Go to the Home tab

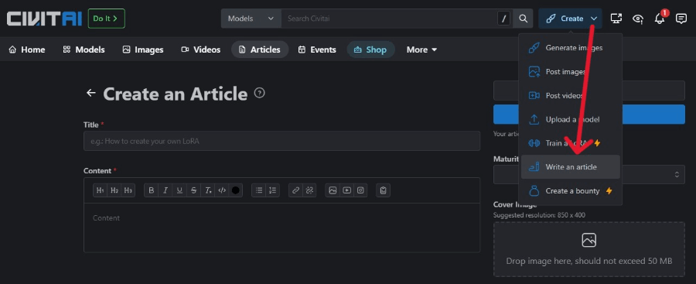pyautogui.click(x=27, y=50)
